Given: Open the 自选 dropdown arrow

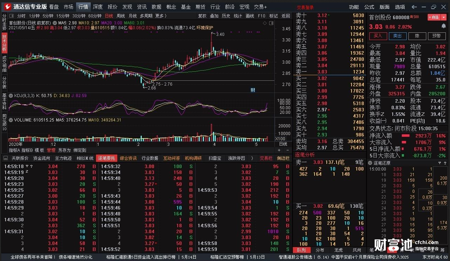Looking at the screenshot, I should [x=444, y=17].
